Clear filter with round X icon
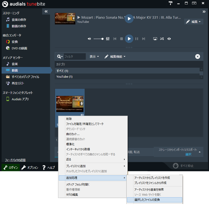Screen dimensions: 209x205 pyautogui.click(x=197, y=56)
